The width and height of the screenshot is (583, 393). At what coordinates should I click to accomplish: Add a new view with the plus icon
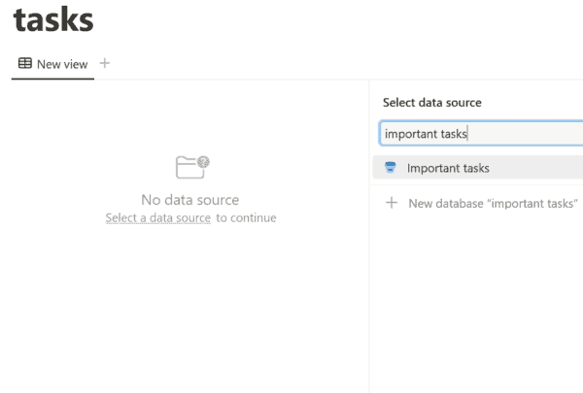(105, 64)
